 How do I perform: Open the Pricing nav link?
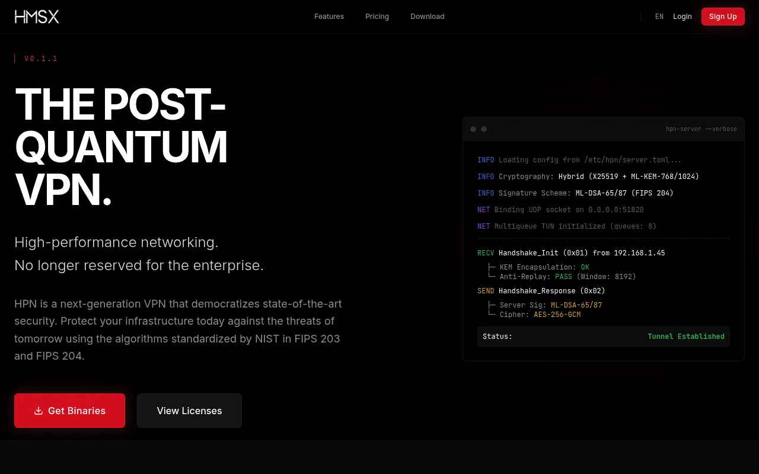click(x=377, y=17)
